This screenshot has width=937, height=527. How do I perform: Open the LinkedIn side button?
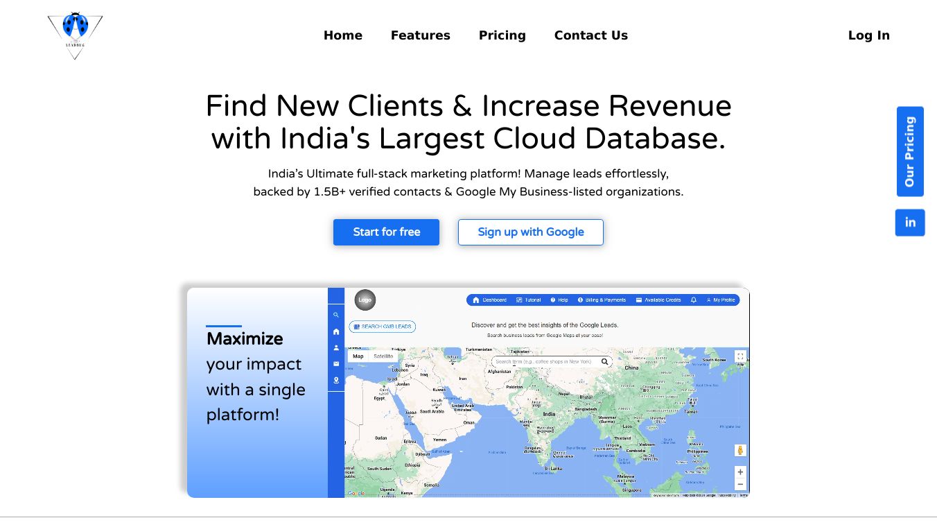[x=910, y=223]
